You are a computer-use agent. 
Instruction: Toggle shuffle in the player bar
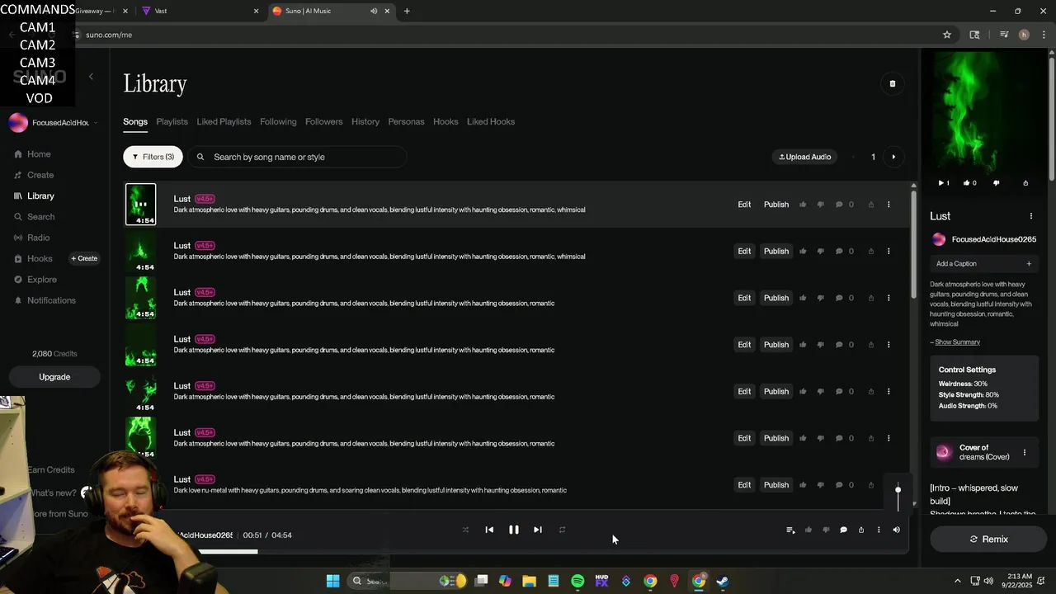click(465, 530)
